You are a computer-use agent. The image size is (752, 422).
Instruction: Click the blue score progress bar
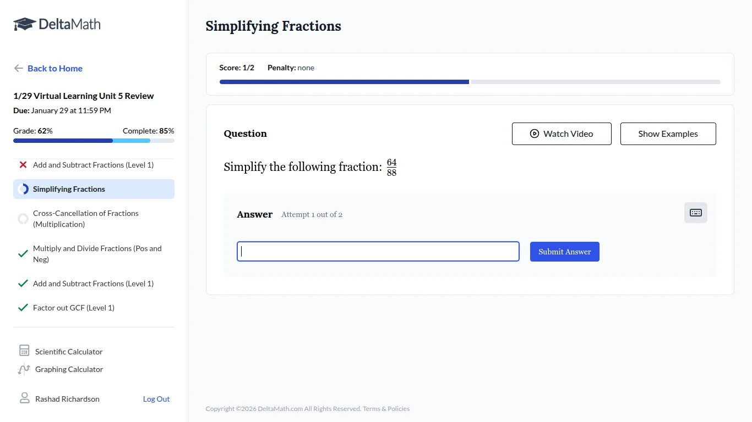[x=344, y=81]
